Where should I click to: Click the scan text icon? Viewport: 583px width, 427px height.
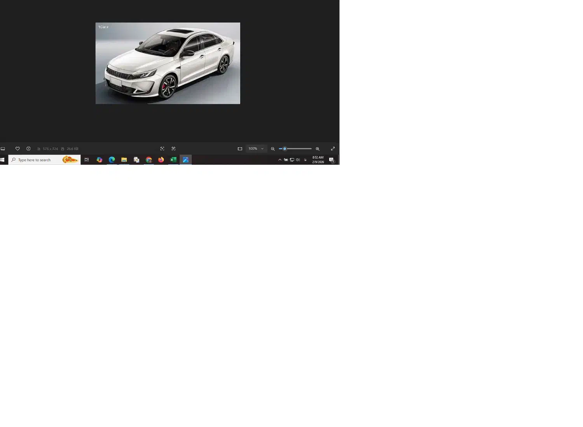coord(173,149)
